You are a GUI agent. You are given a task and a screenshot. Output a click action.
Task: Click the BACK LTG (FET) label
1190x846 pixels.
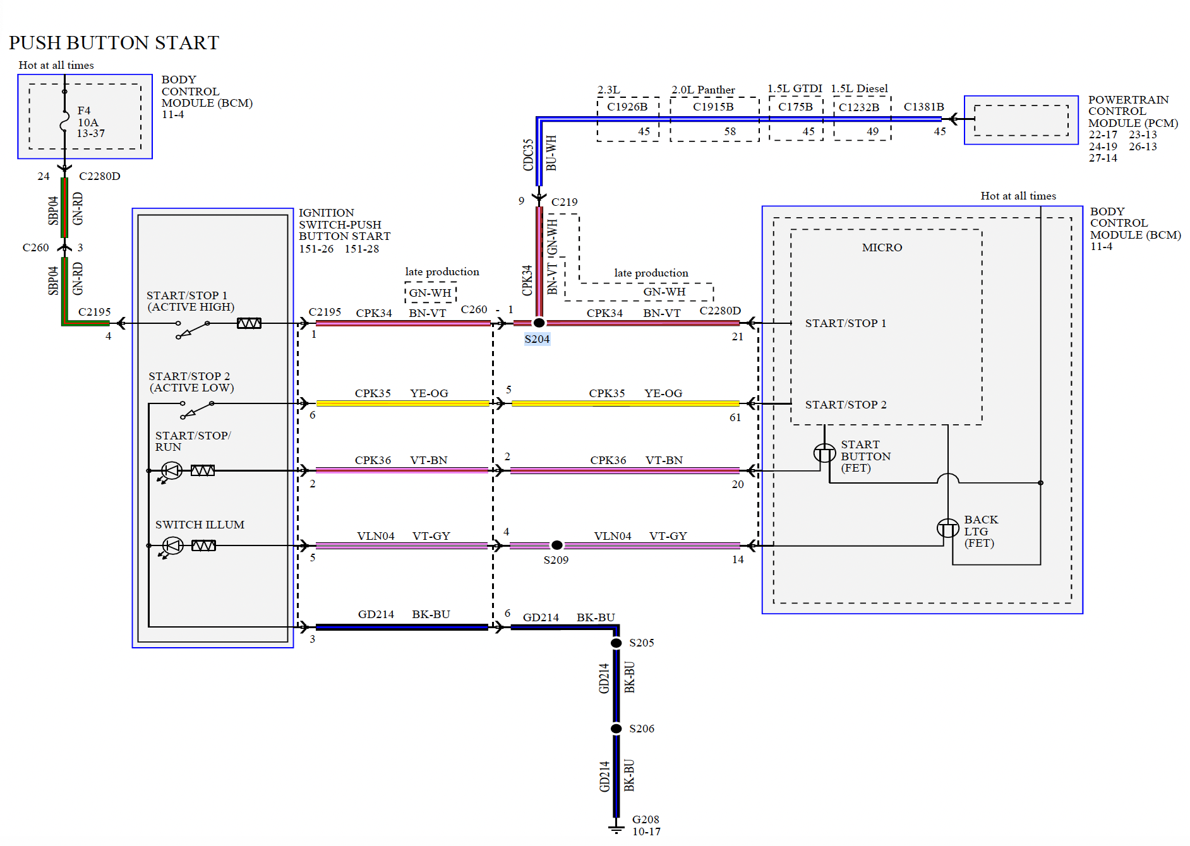981,532
